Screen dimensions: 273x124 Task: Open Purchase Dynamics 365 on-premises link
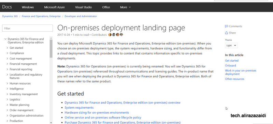(123, 122)
